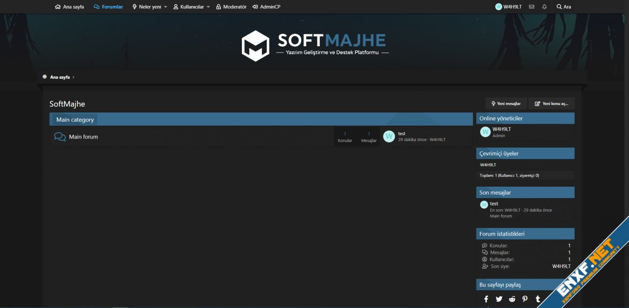Image resolution: width=629 pixels, height=308 pixels.
Task: Click the Son üye add-user icon
Action: point(485,266)
